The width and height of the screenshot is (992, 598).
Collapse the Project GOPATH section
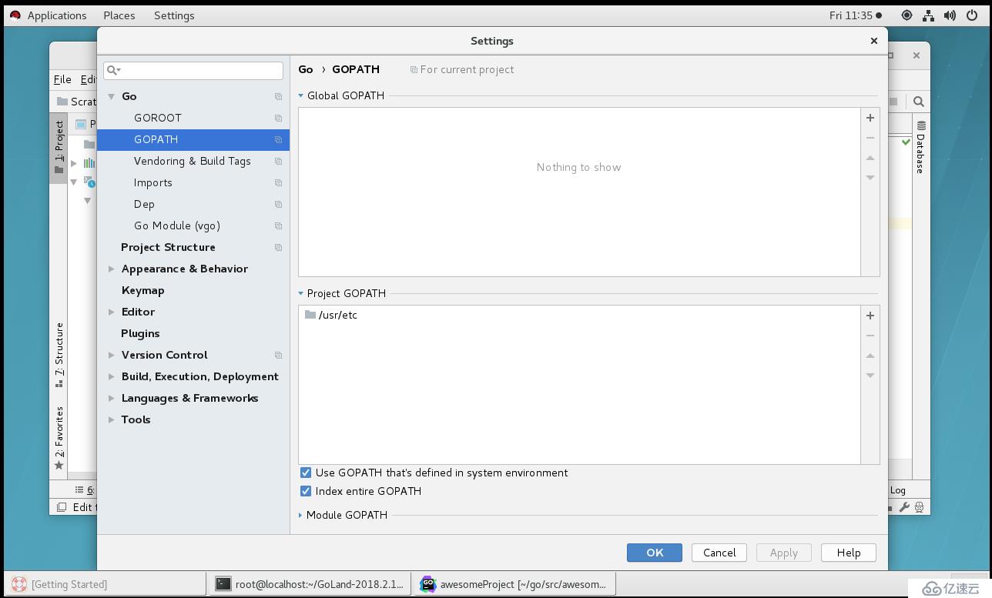click(x=301, y=293)
